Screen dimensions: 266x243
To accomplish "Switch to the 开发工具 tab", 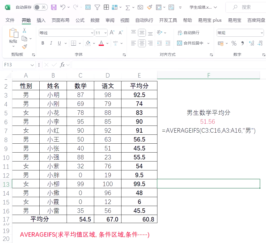I will (x=168, y=20).
